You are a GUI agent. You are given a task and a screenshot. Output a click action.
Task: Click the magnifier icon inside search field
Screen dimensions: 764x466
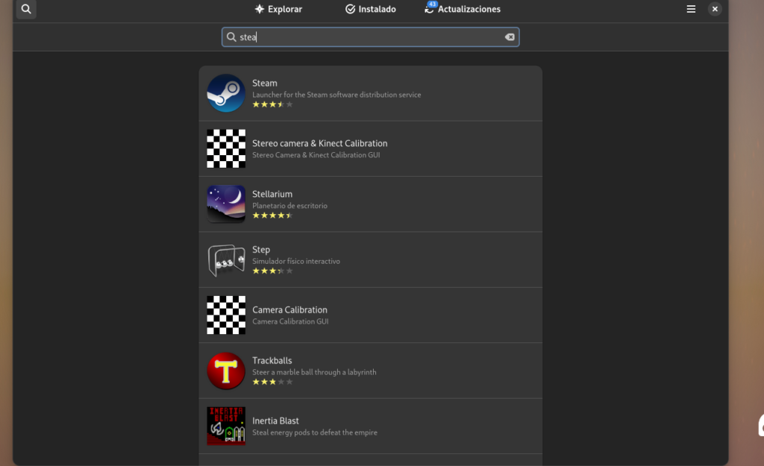point(231,37)
